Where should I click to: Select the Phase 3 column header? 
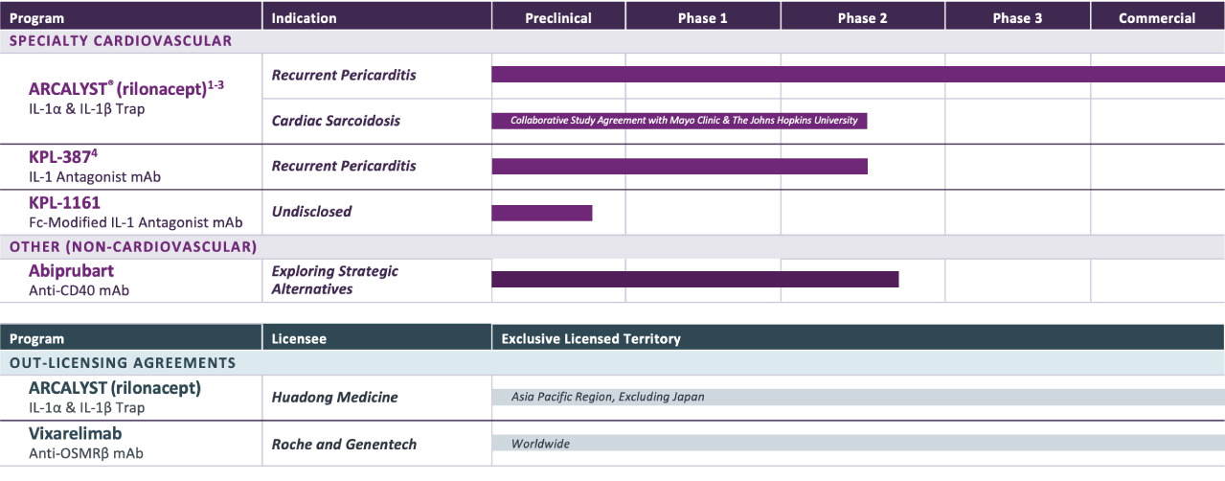pyautogui.click(x=1017, y=17)
